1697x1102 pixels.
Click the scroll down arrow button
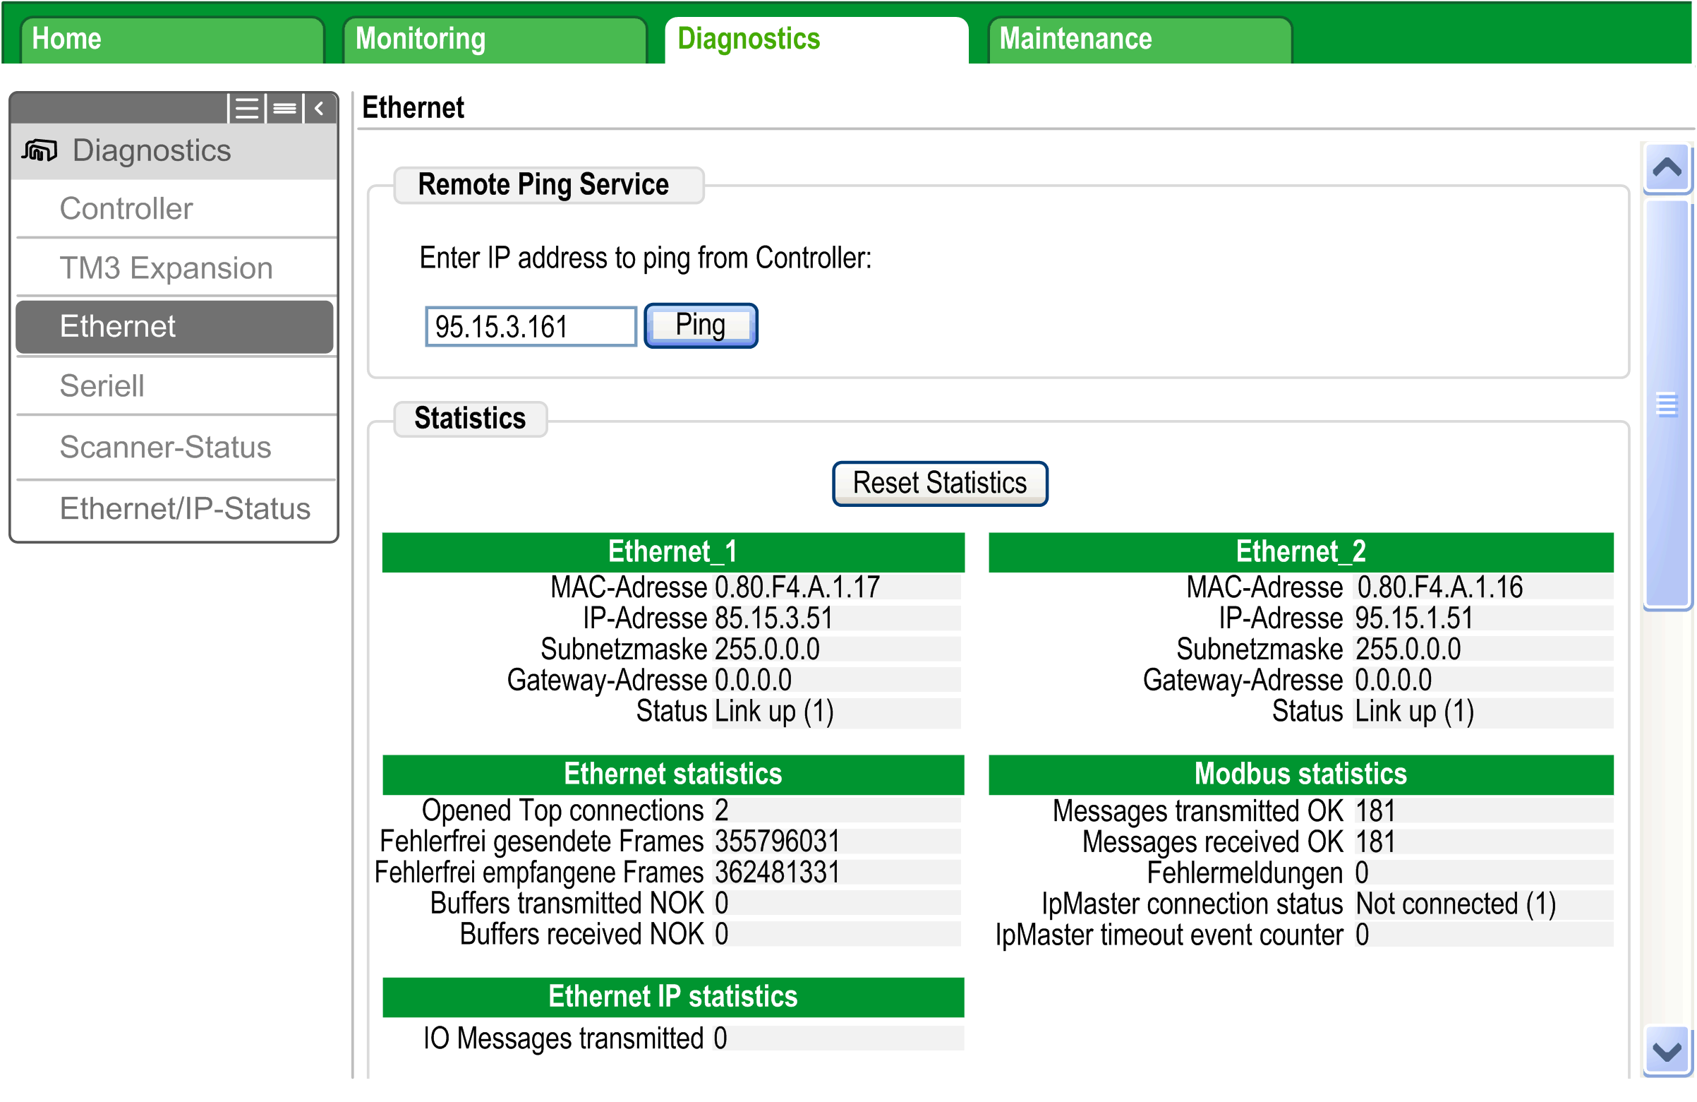click(x=1666, y=1050)
